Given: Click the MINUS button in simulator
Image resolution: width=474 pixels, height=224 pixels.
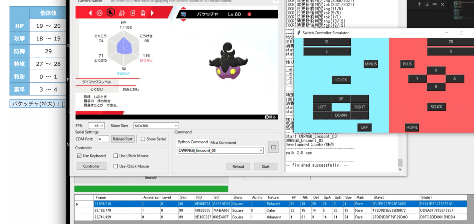Looking at the screenshot, I should tap(370, 64).
